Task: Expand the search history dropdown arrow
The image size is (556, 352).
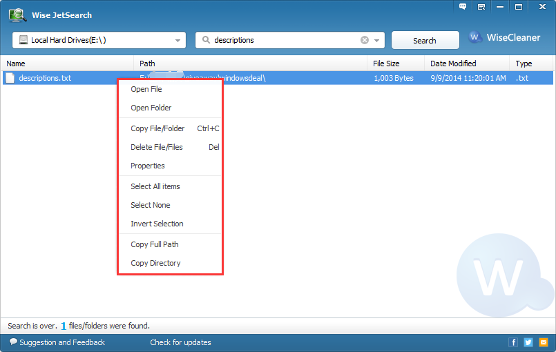Action: click(376, 41)
